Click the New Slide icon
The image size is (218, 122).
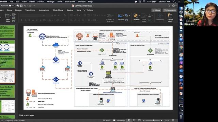(7, 16)
